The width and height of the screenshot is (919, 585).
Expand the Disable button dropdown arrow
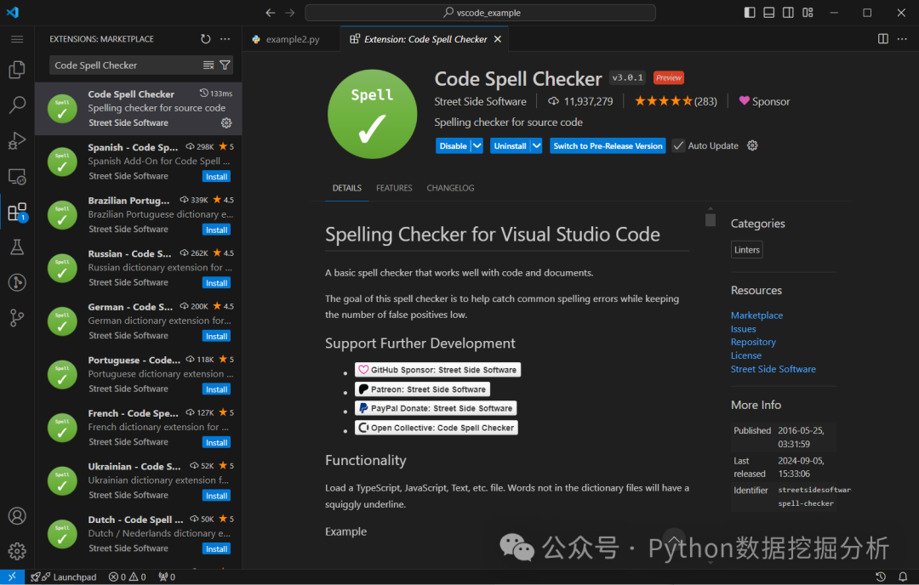click(x=477, y=145)
